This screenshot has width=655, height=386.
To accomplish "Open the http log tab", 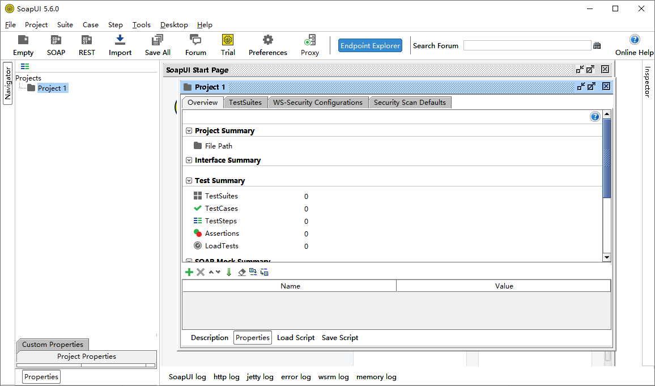I will tap(227, 377).
